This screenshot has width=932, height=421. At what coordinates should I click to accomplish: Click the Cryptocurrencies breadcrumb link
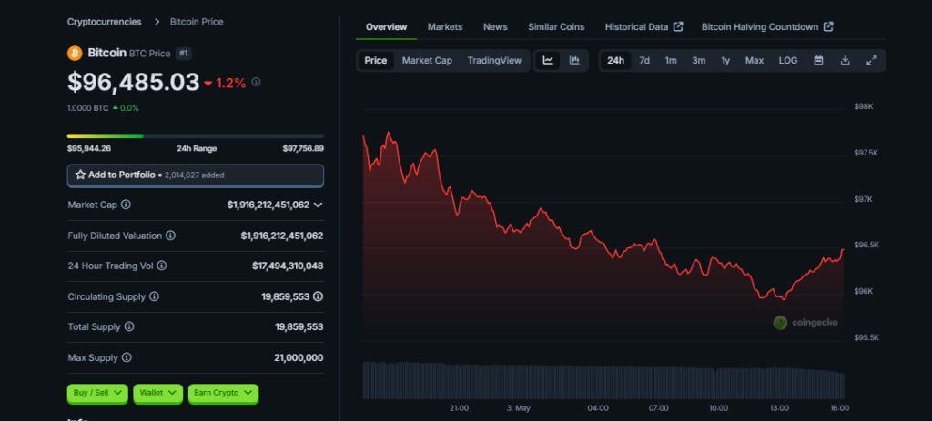pyautogui.click(x=104, y=22)
